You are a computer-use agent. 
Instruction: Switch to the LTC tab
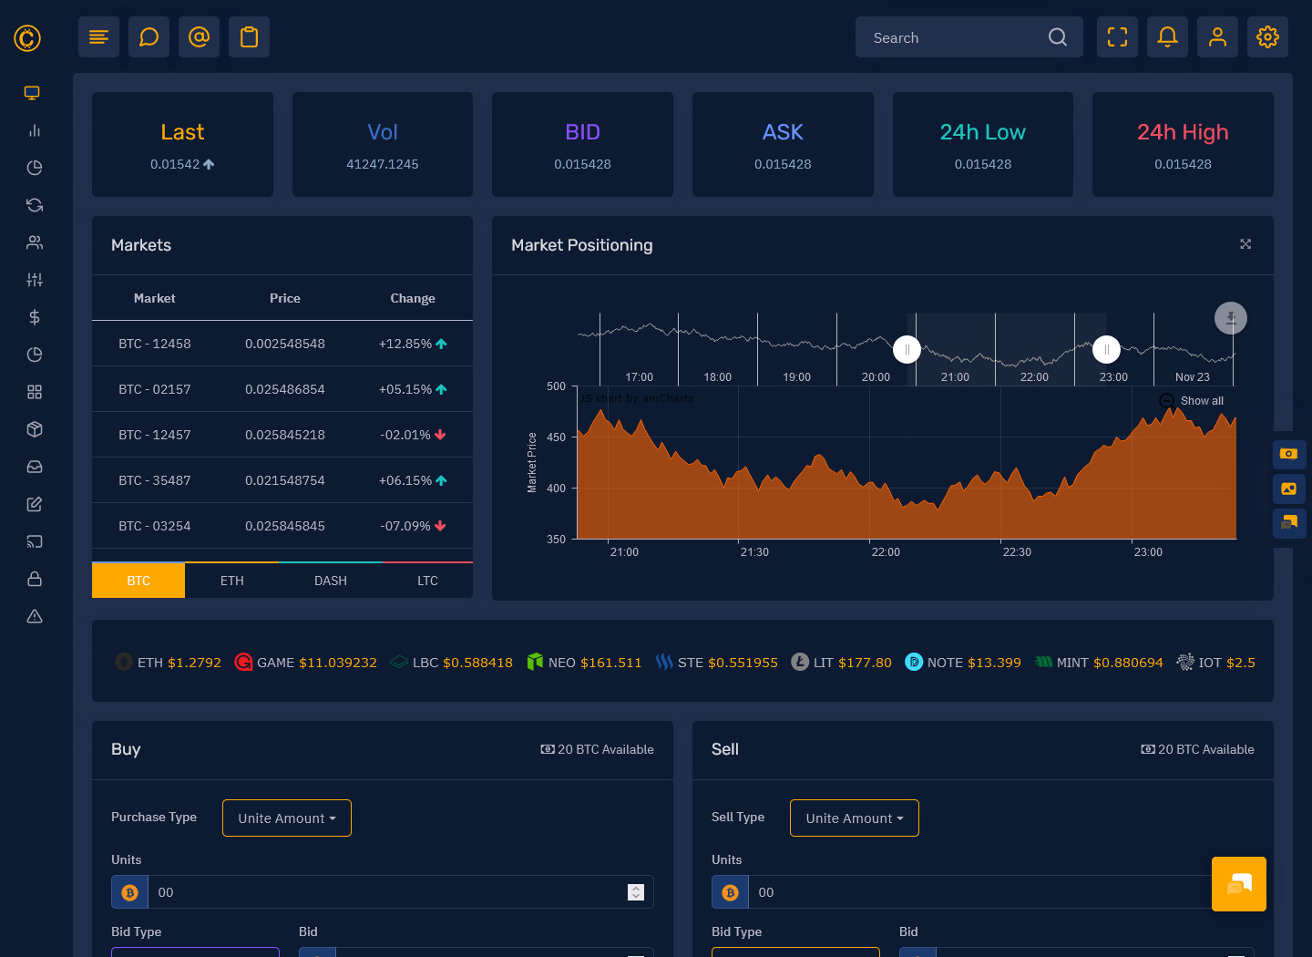(428, 581)
